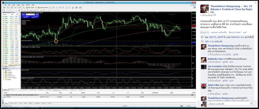The height and width of the screenshot is (109, 259).
Task: Open the Charts menu
Action: click(x=18, y=5)
